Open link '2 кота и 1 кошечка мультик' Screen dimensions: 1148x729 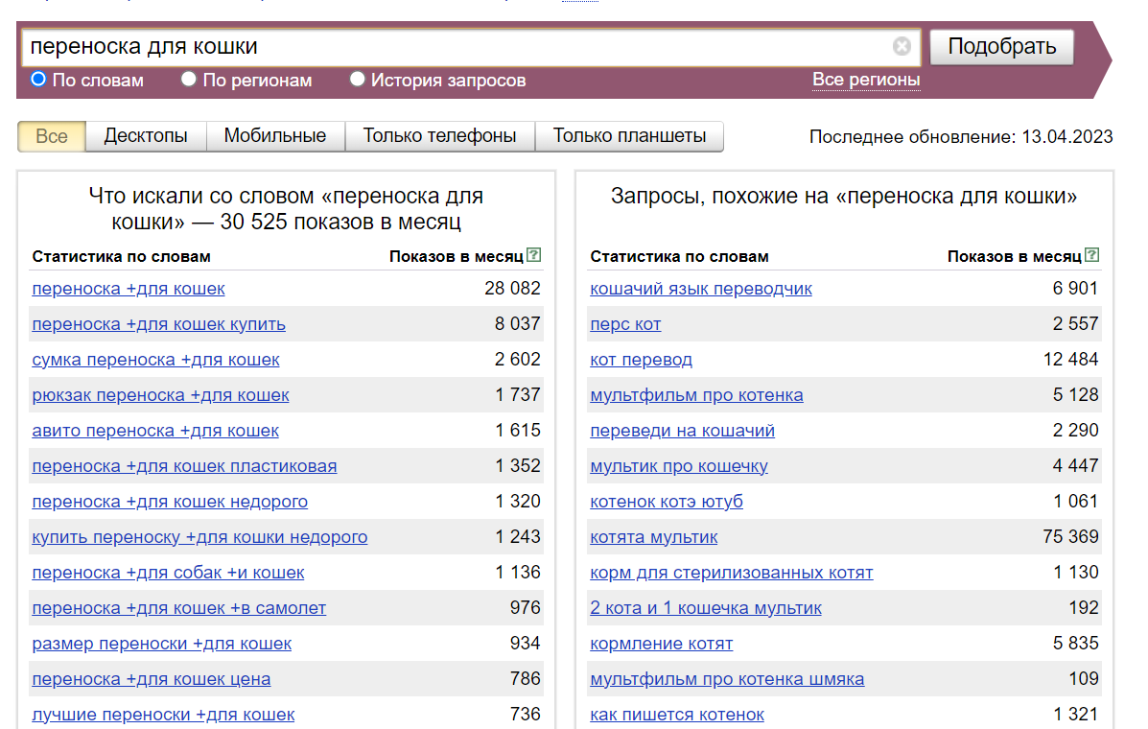click(x=706, y=608)
